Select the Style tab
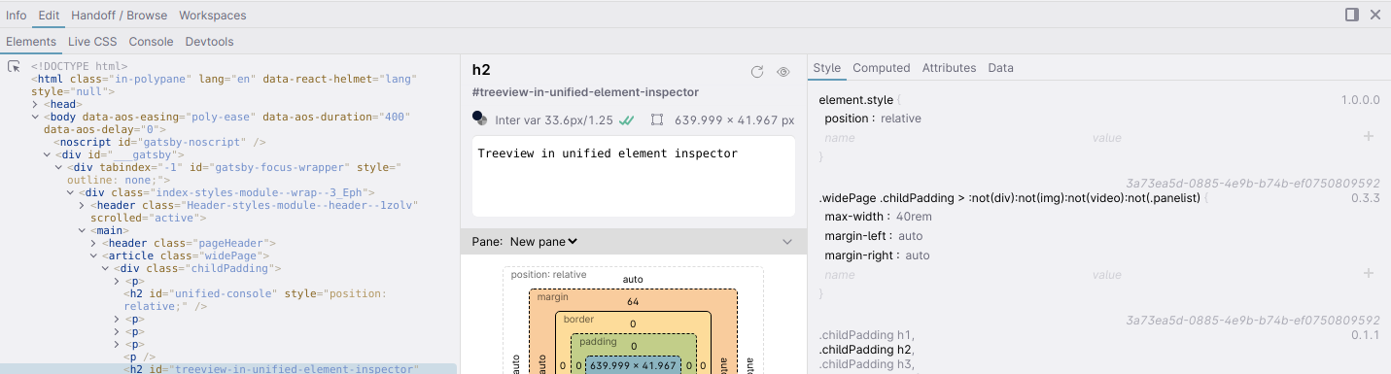1391x374 pixels. (x=827, y=68)
